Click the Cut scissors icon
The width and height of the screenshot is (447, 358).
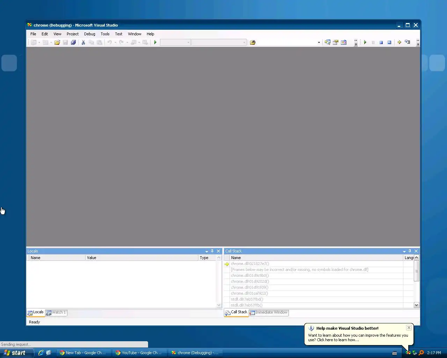coord(83,42)
